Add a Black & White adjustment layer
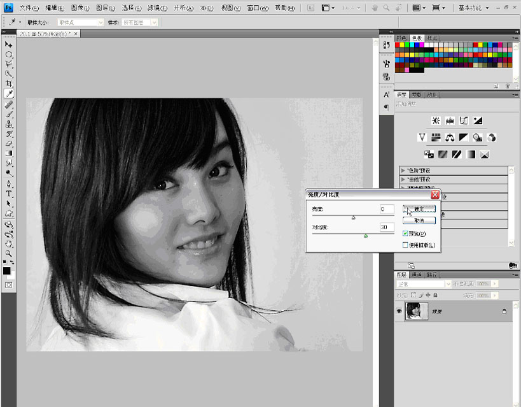The height and width of the screenshot is (407, 521). pos(464,137)
